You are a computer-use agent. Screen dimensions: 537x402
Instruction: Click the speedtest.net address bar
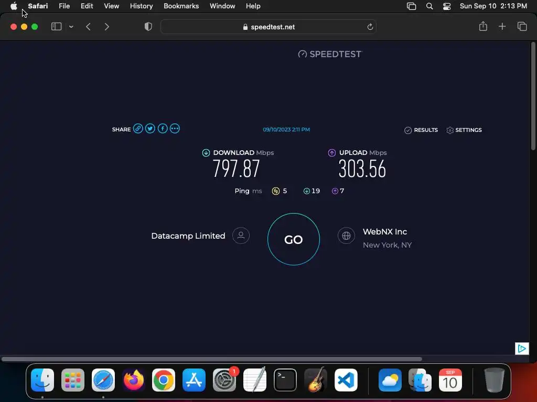coord(268,27)
